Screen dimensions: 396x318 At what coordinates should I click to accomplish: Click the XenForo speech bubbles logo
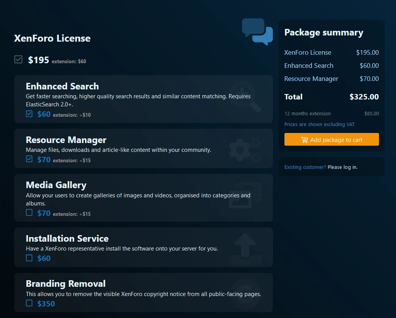[x=257, y=32]
